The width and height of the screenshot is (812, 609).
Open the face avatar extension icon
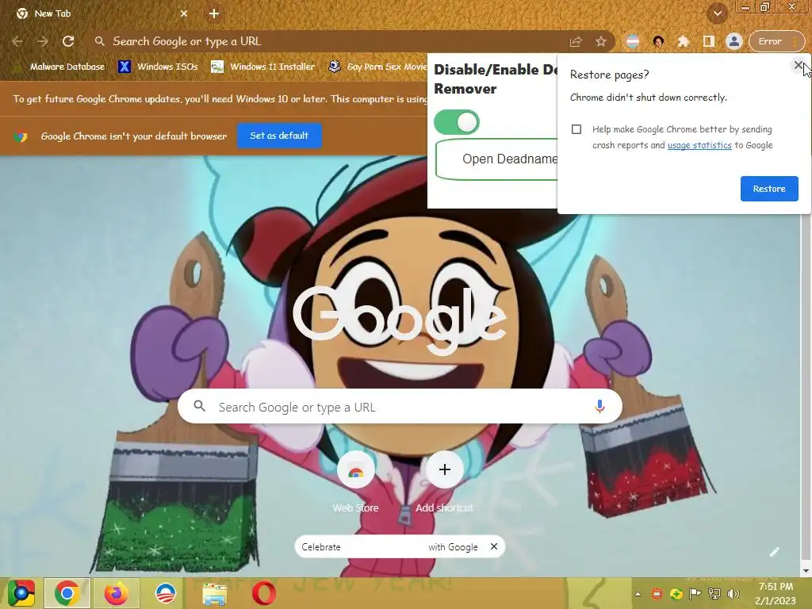[658, 41]
